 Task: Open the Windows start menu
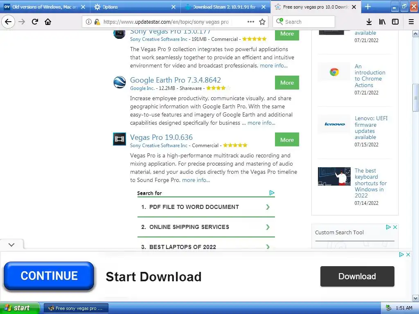(x=20, y=308)
